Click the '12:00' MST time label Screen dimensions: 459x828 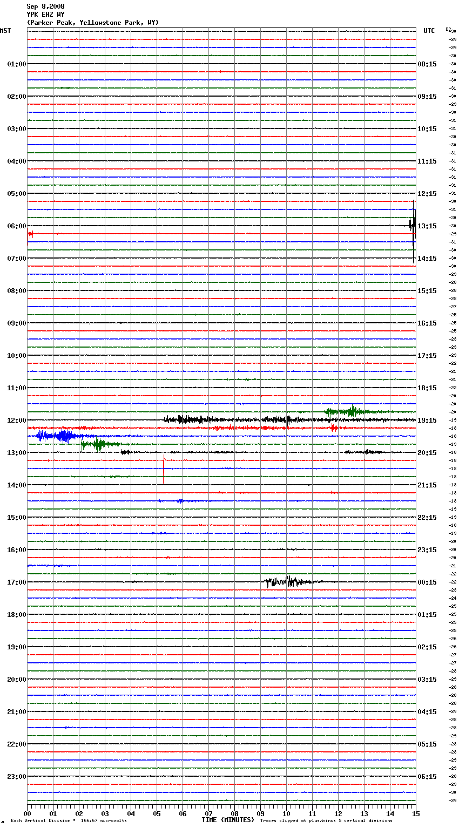pyautogui.click(x=17, y=420)
